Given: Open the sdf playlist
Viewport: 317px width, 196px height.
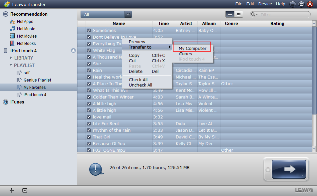Looking at the screenshot, I should pos(27,73).
